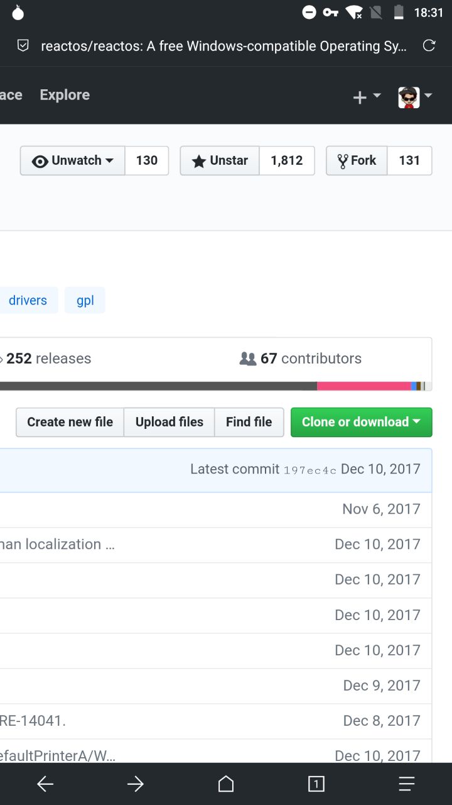Click the Upload files button
The image size is (452, 805).
click(169, 422)
